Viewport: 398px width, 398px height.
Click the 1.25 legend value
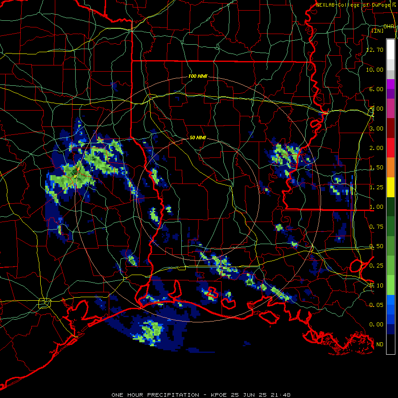376,188
